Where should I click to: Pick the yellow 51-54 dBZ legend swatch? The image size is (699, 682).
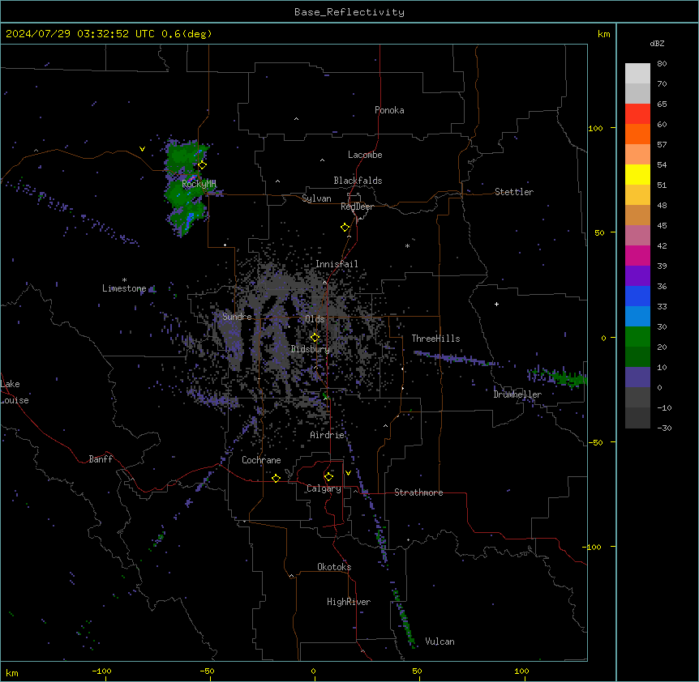pyautogui.click(x=637, y=175)
